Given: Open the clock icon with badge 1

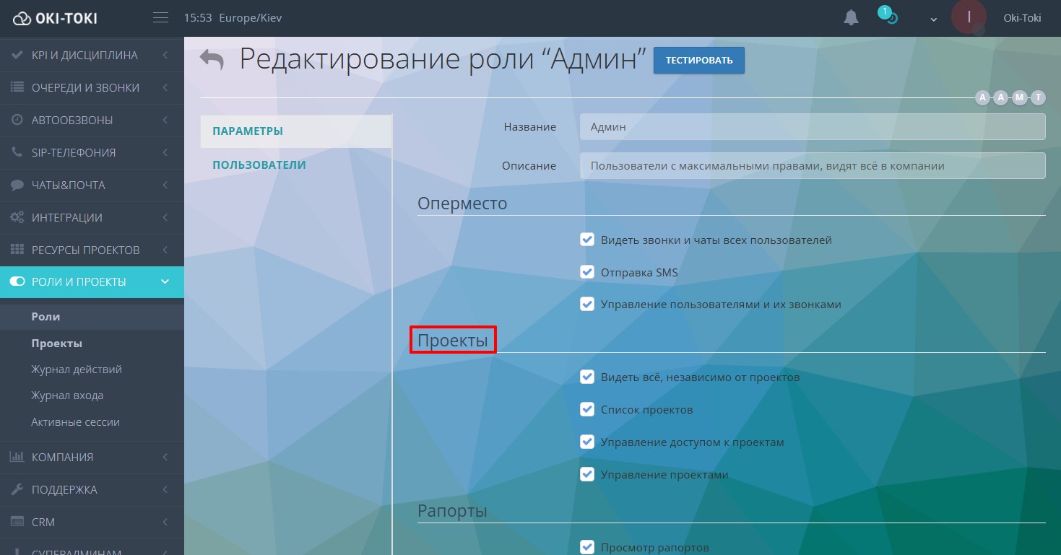Looking at the screenshot, I should [x=888, y=16].
